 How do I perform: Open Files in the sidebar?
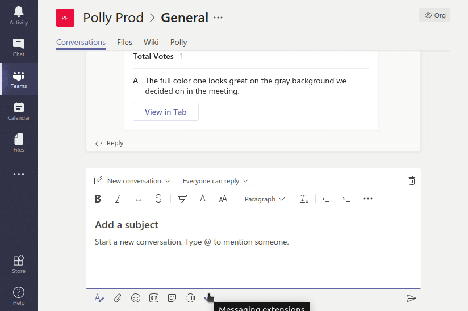[19, 143]
